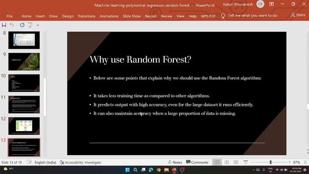The height and width of the screenshot is (174, 309).
Task: Show hidden system tray icons chevron
Action: (253, 170)
